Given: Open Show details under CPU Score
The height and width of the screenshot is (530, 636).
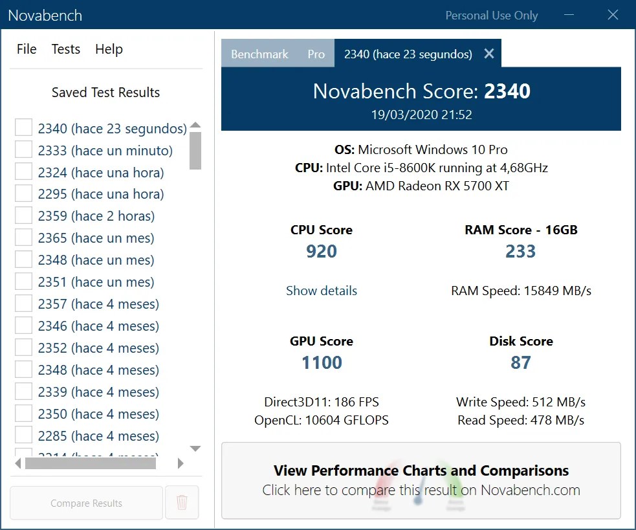Looking at the screenshot, I should pyautogui.click(x=321, y=291).
